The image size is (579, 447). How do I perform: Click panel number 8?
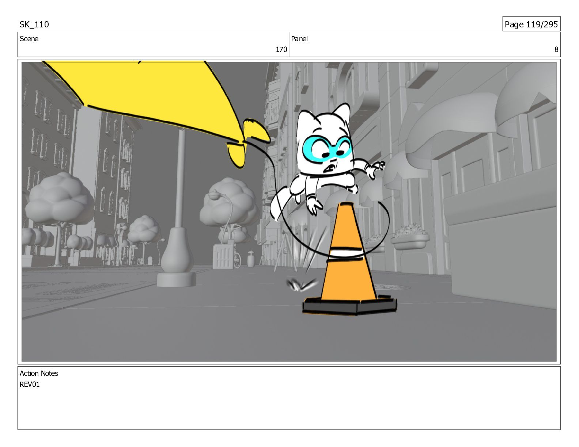pos(556,49)
